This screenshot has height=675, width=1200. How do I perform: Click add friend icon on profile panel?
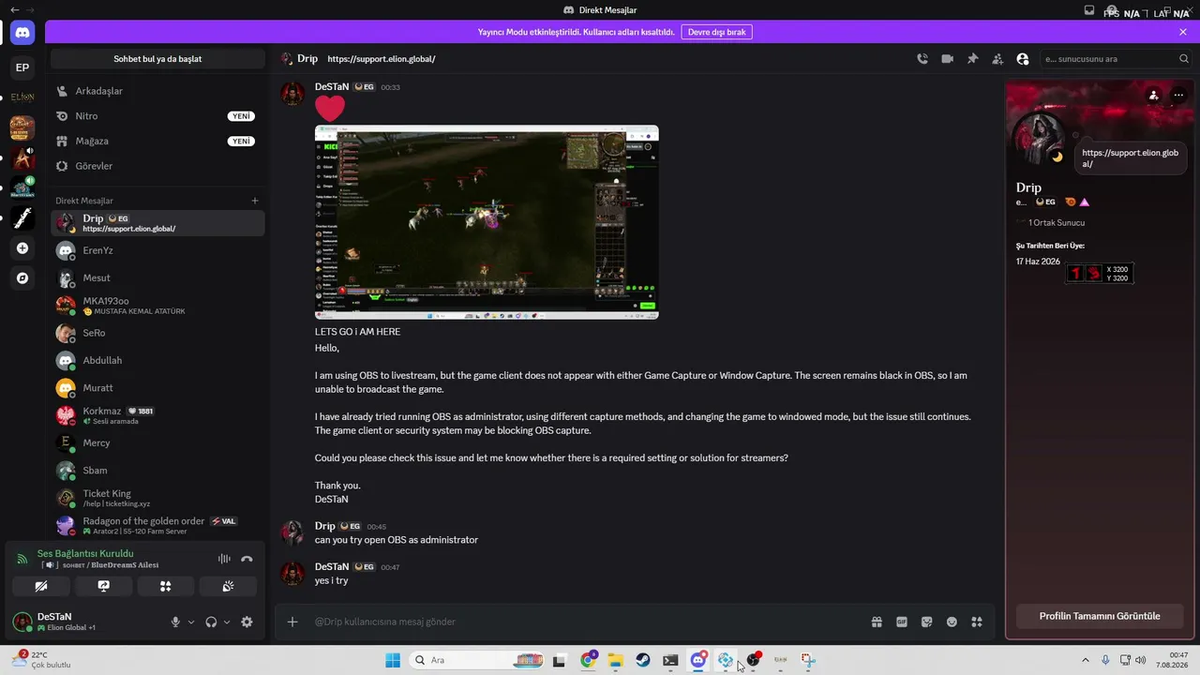coord(1153,95)
